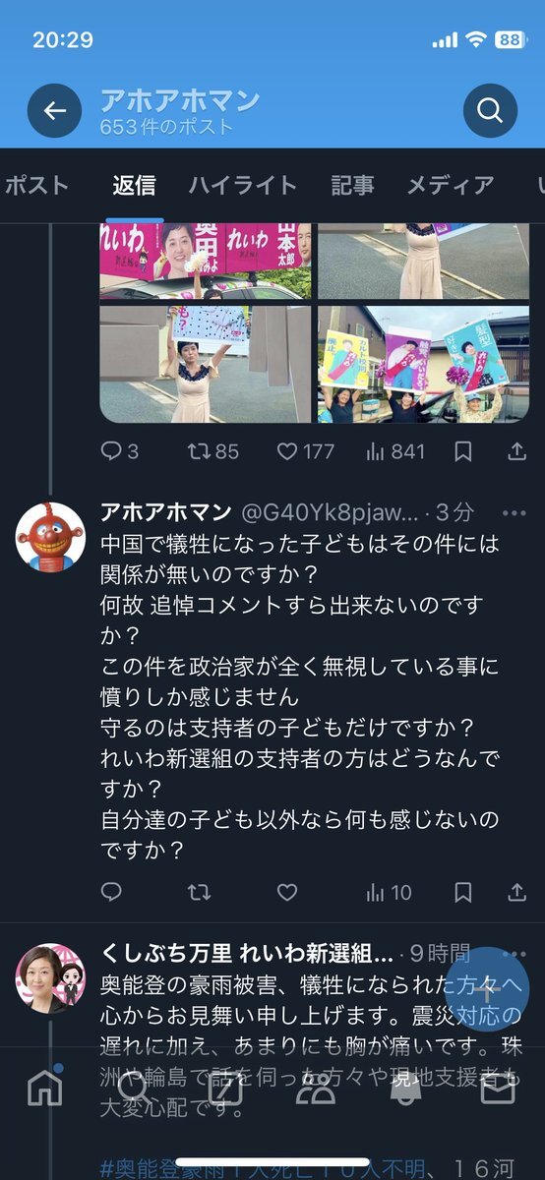545x1180 pixels.
Task: Tap the floating compose post button
Action: click(487, 989)
